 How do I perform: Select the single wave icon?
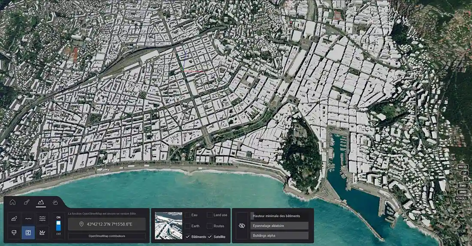tap(28, 219)
